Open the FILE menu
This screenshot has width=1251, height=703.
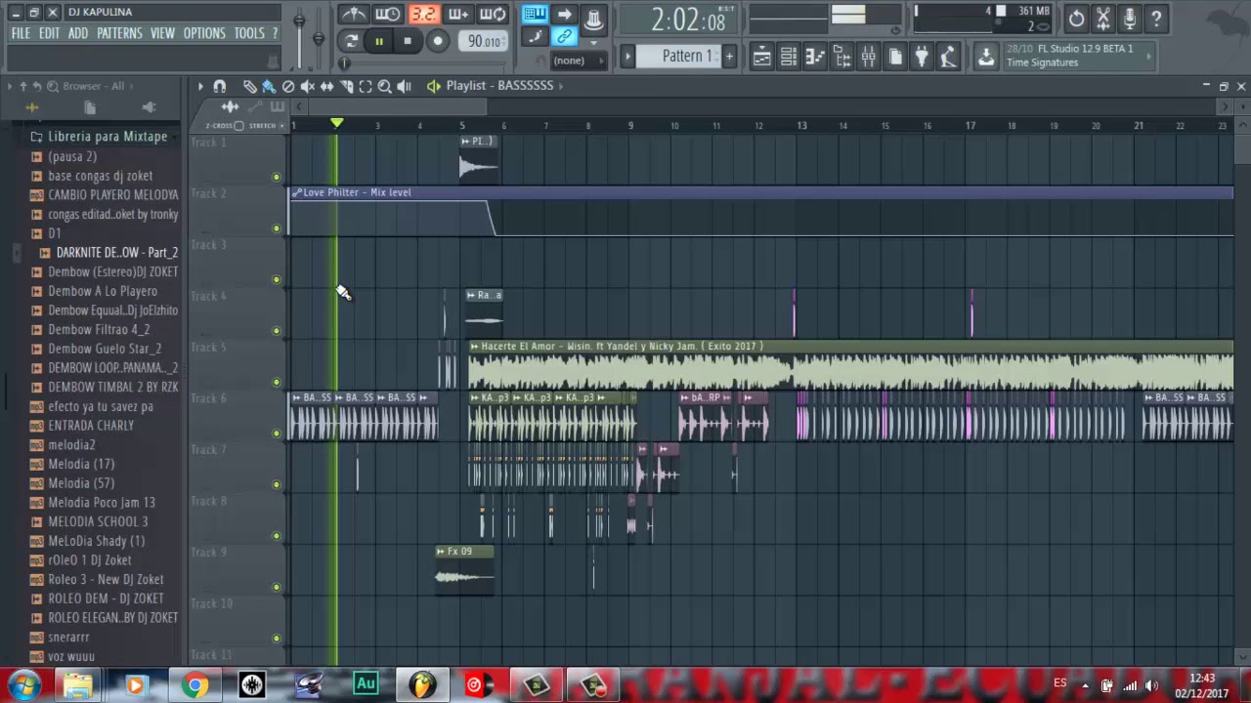click(x=21, y=33)
